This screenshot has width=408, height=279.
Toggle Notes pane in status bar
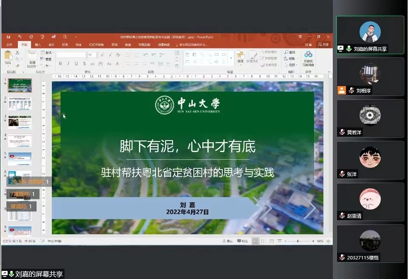click(x=227, y=241)
